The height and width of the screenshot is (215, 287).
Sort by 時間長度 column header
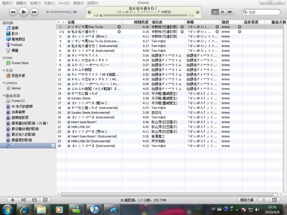pyautogui.click(x=136, y=22)
